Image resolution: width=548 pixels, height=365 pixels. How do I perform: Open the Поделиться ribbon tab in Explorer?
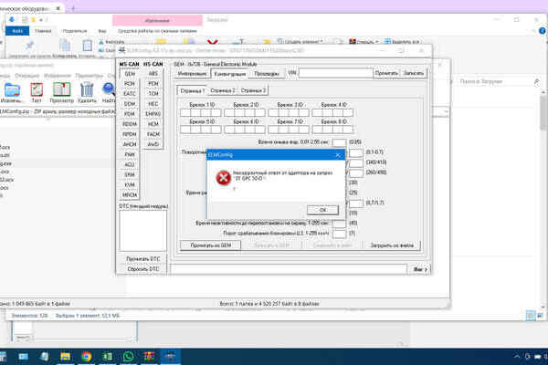tap(75, 31)
